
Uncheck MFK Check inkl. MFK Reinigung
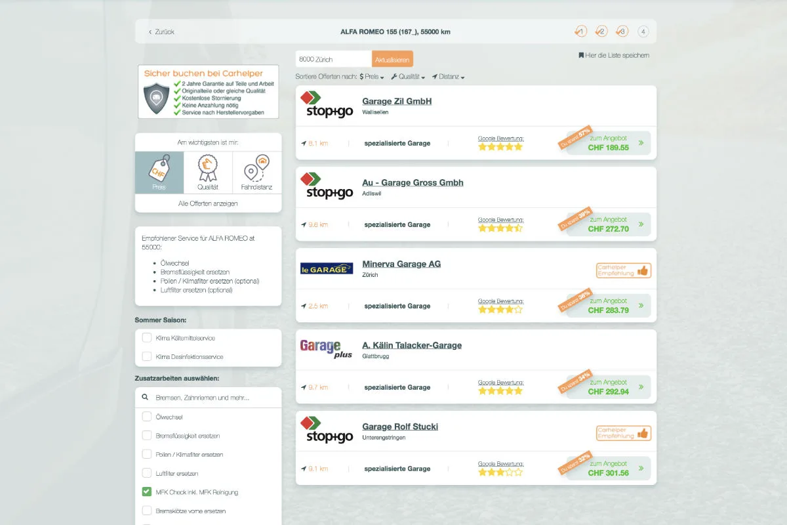click(147, 492)
